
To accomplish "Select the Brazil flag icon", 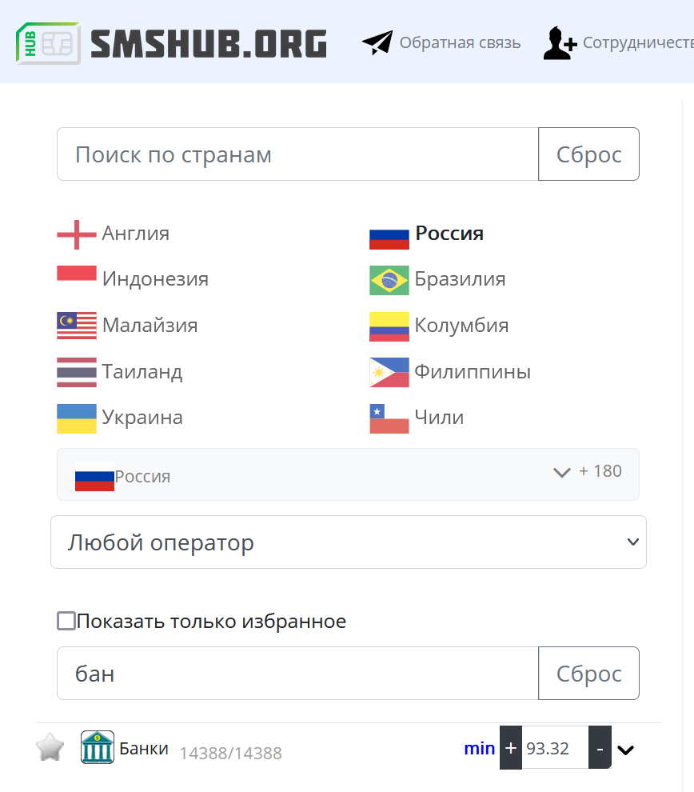I will click(389, 280).
